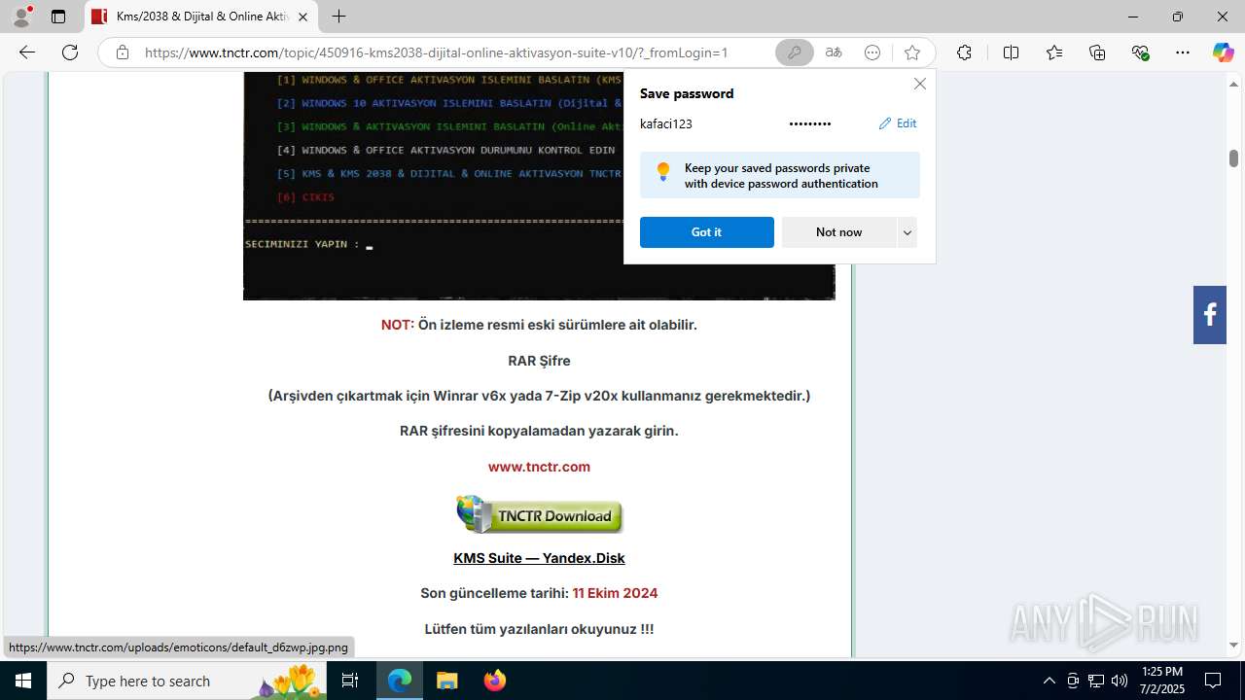Click RAR şifresini kopyalamadan yazarak girin text
The width and height of the screenshot is (1245, 700).
click(539, 431)
